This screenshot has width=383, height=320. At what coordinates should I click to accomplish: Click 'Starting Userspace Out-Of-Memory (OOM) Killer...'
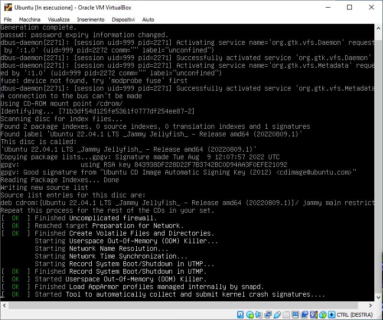click(x=126, y=241)
